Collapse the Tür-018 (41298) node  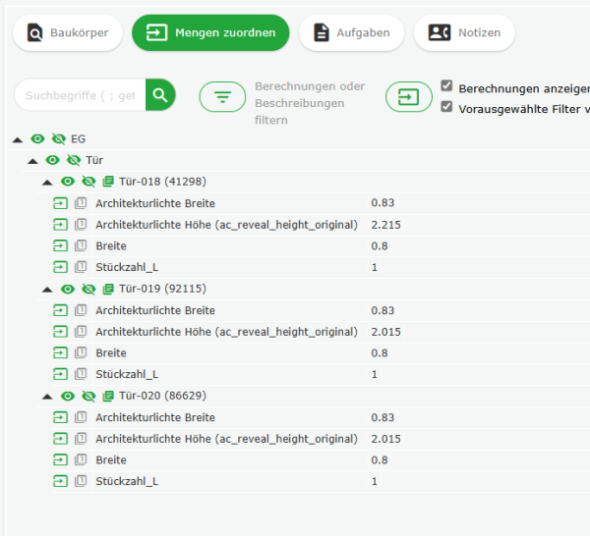click(48, 182)
